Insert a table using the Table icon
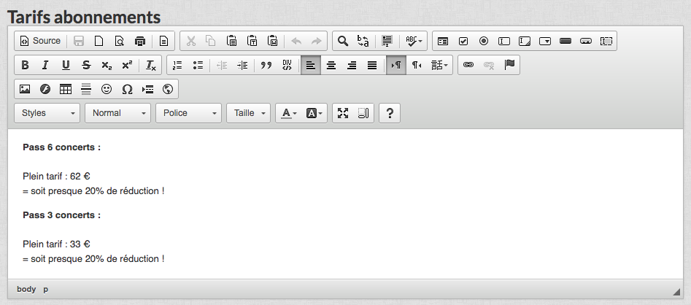This screenshot has width=691, height=305. click(66, 89)
